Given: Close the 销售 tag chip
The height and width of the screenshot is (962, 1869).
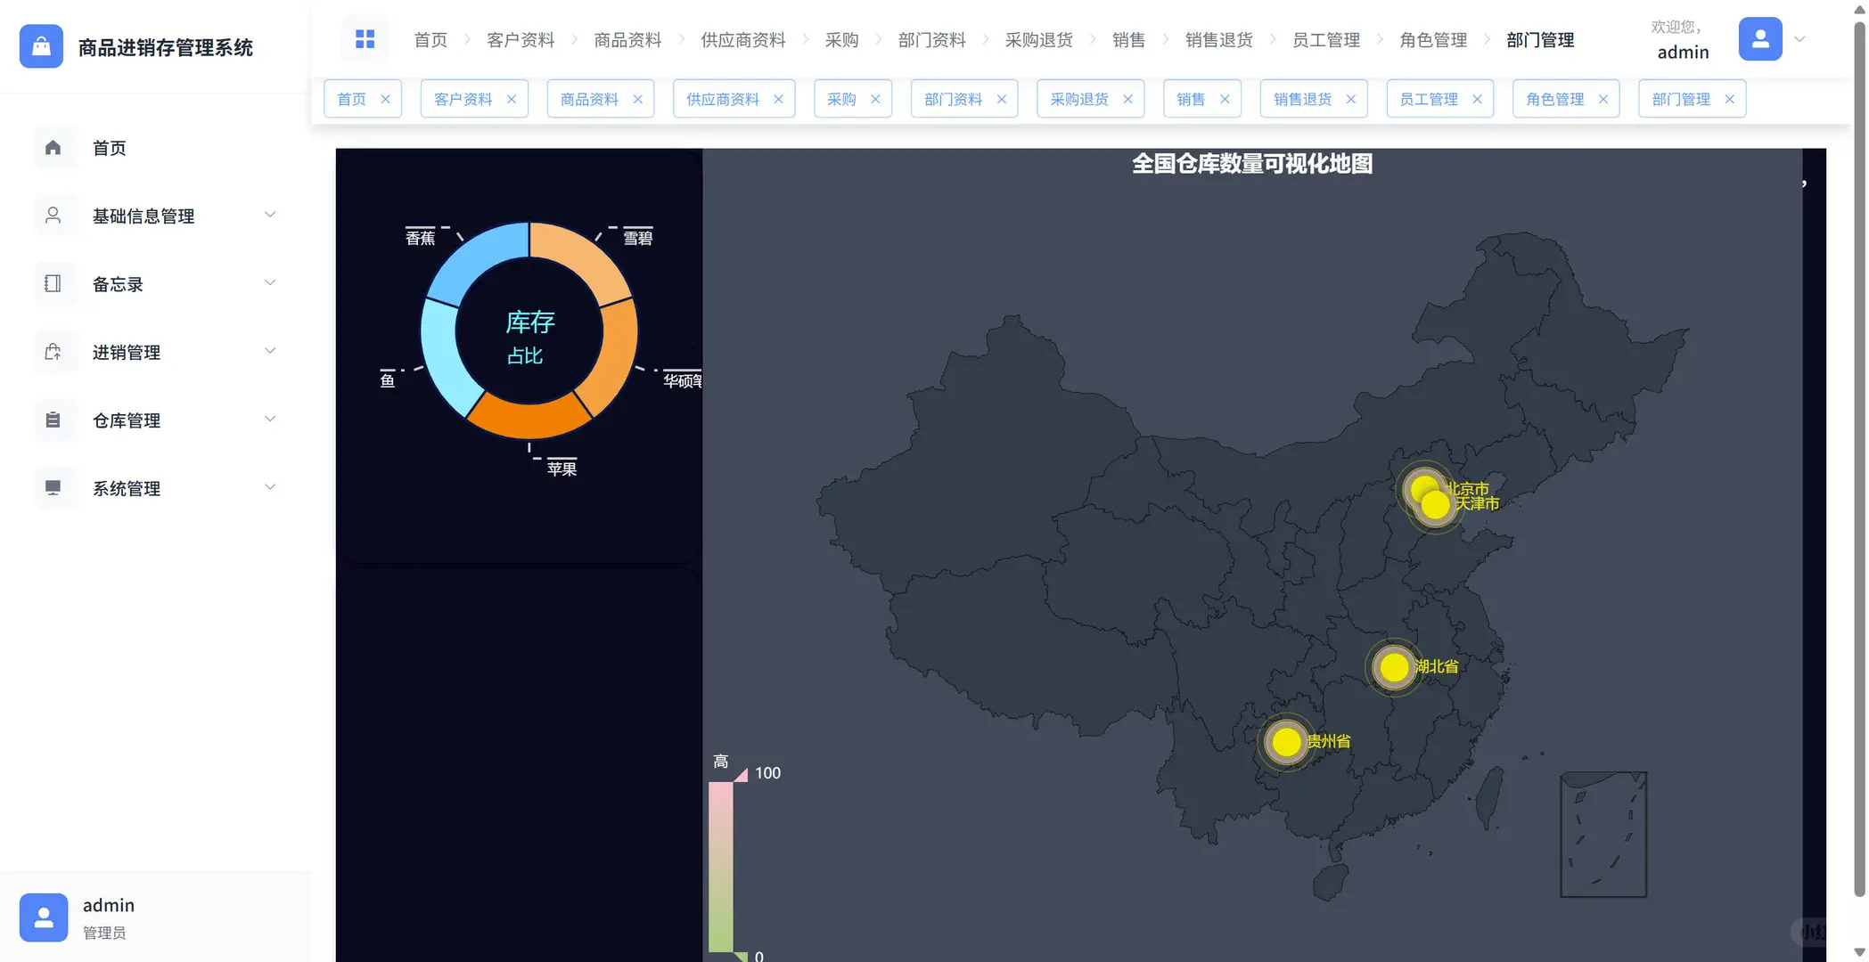Looking at the screenshot, I should click(1226, 99).
